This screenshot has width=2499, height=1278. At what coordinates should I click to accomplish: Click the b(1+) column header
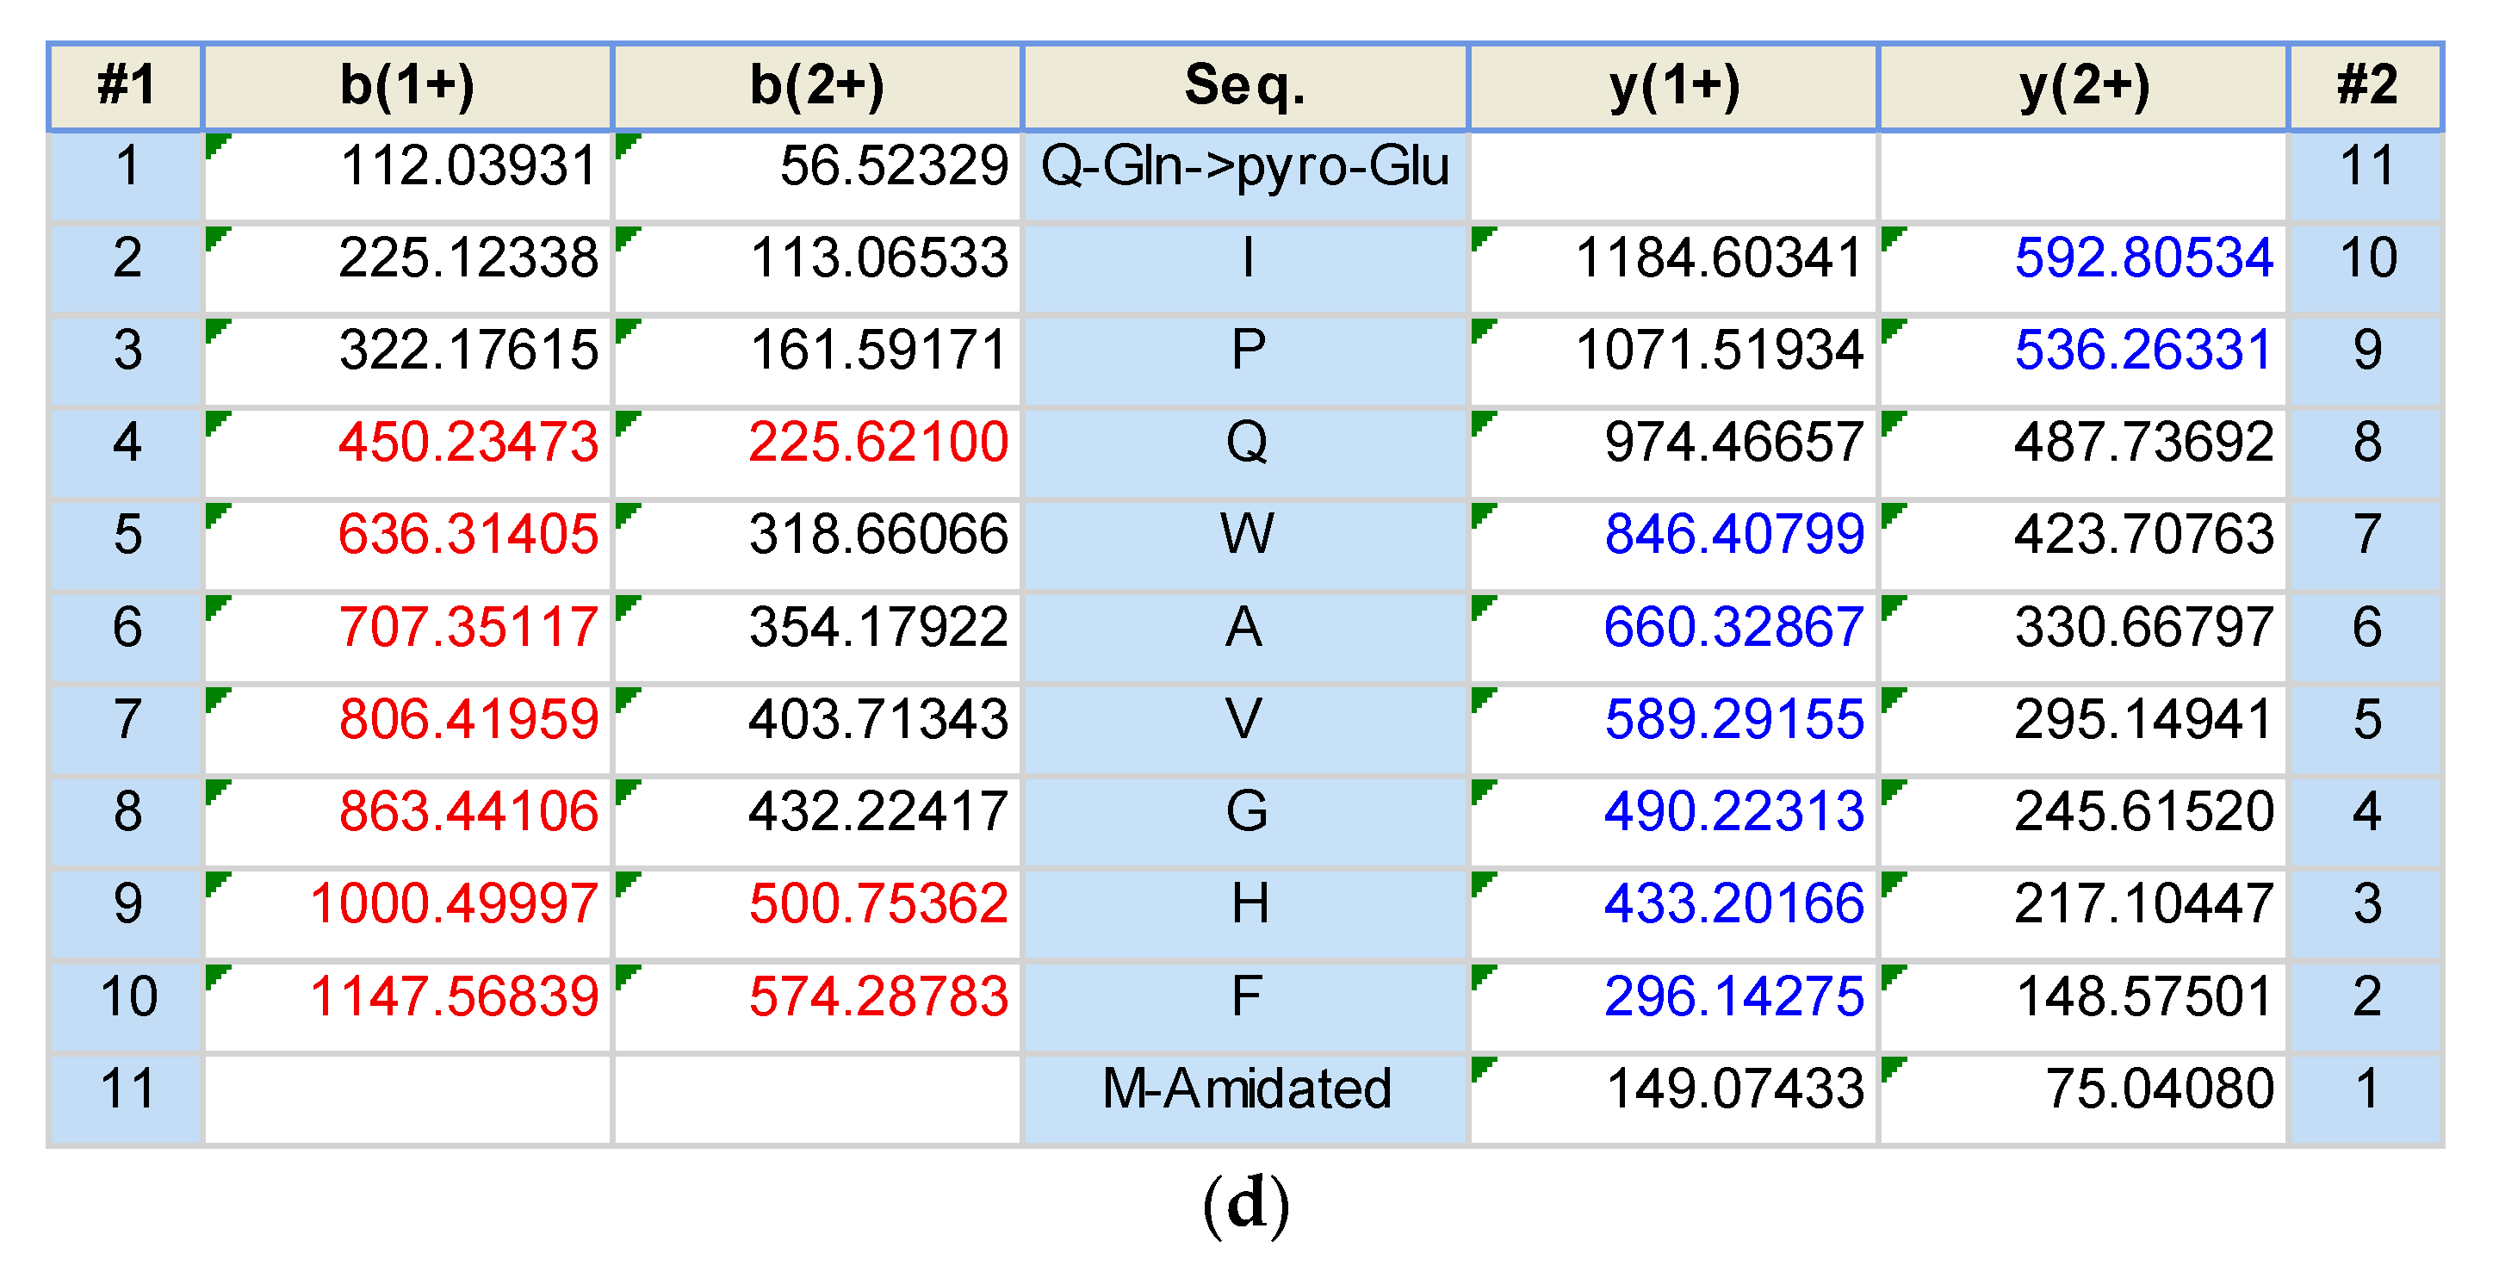[407, 85]
